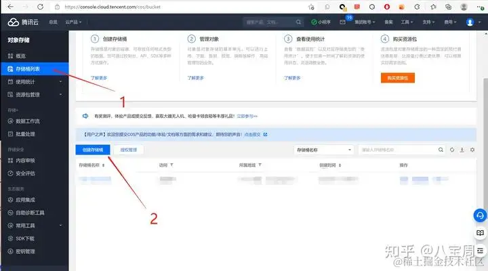Click the browser address bar URL

click(113, 7)
